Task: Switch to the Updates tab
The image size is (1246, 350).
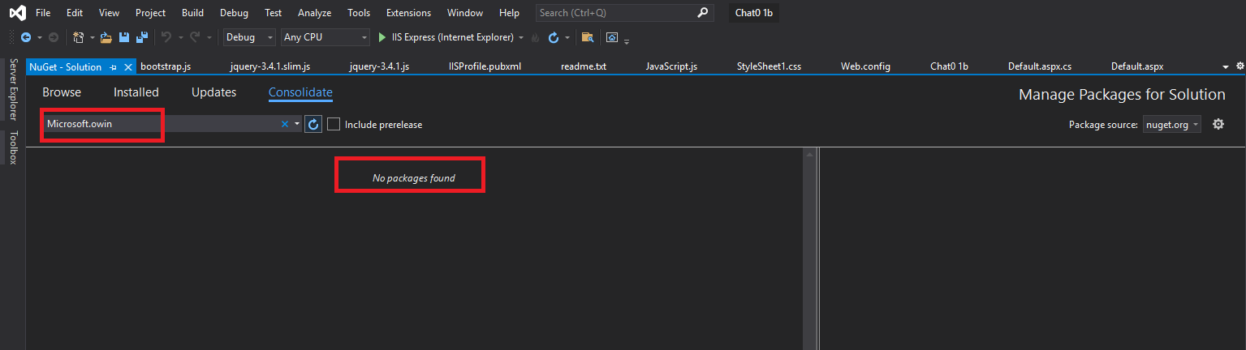Action: (214, 92)
